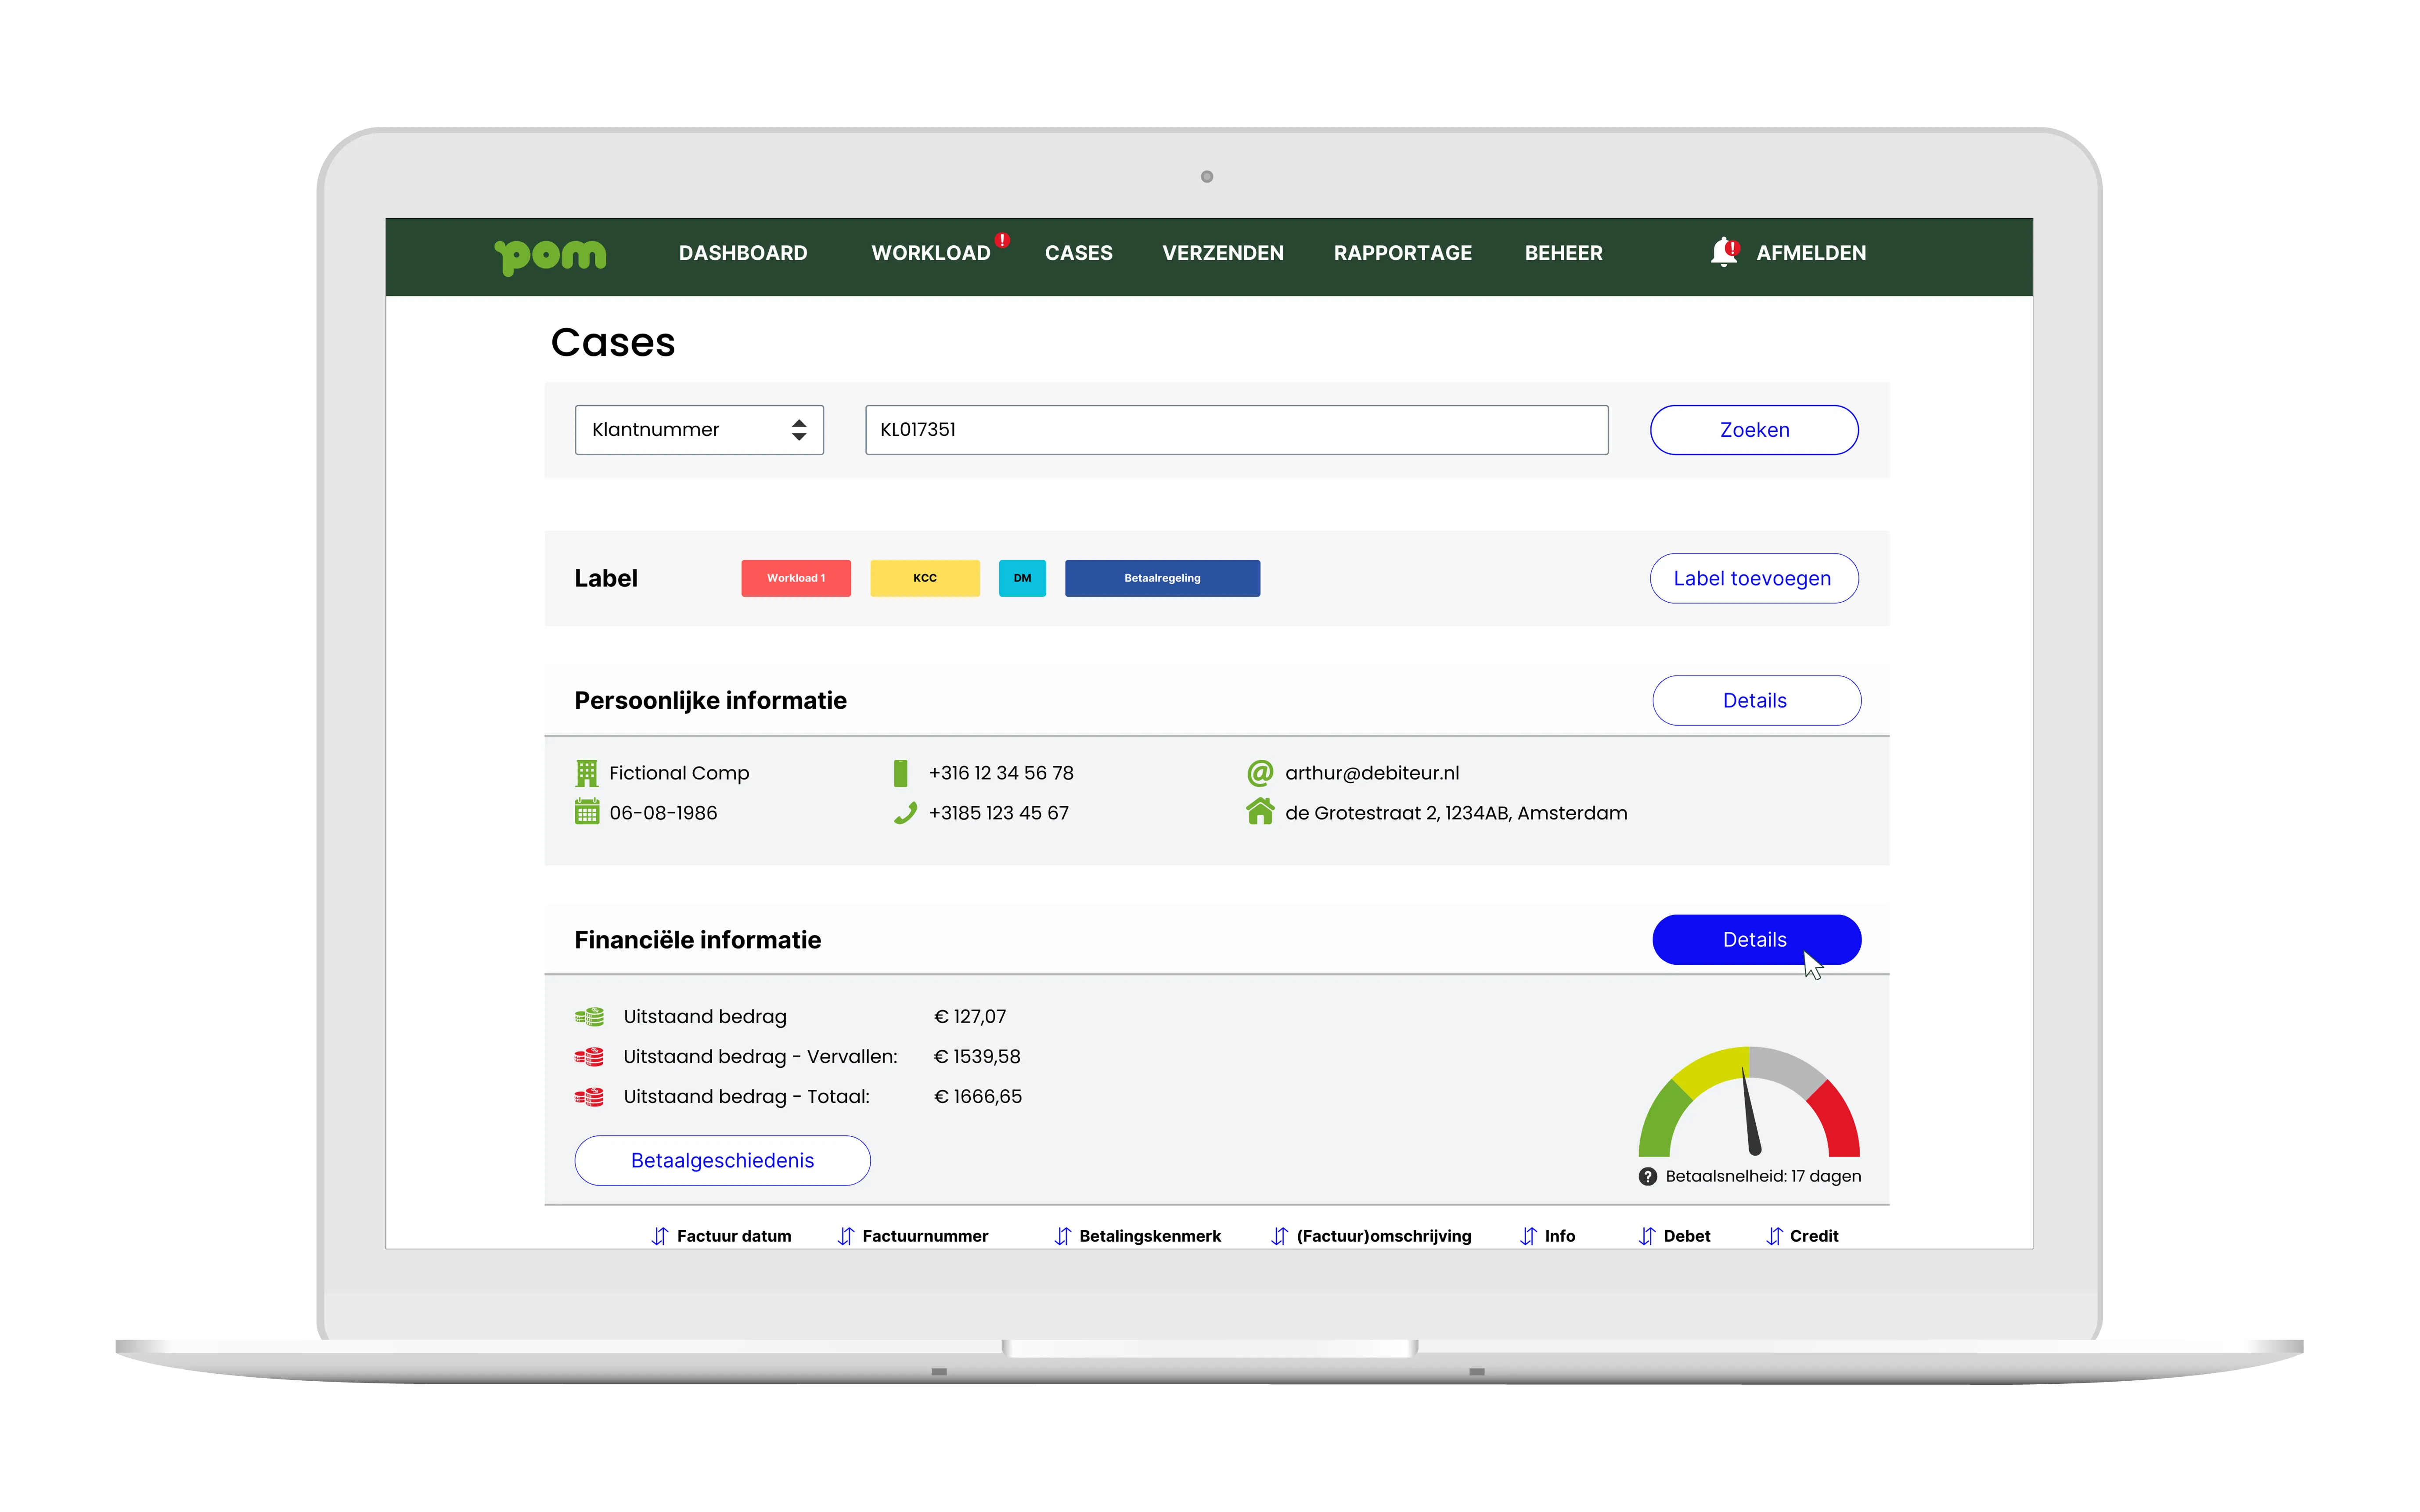Screen dimensions: 2420x1512
Task: Sort by Factuur datum arrows icon
Action: click(x=660, y=1236)
